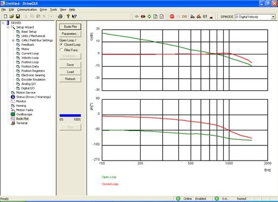Viewport: 278px width, 202px height.
Task: Click the New file toolbar icon
Action: coord(5,17)
